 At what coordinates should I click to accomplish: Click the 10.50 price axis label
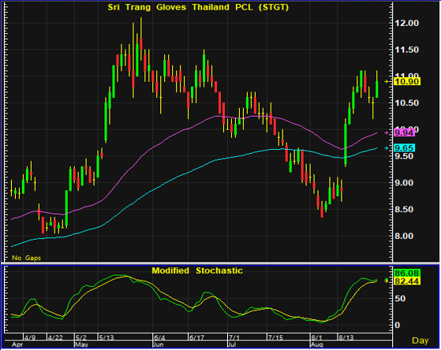[407, 103]
